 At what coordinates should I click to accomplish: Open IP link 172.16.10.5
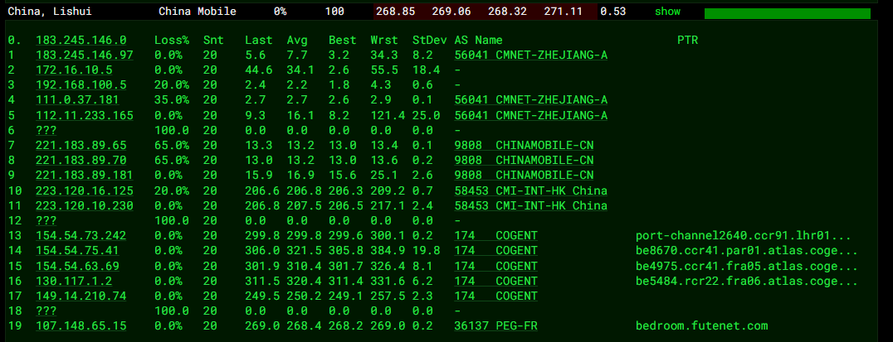click(x=74, y=70)
